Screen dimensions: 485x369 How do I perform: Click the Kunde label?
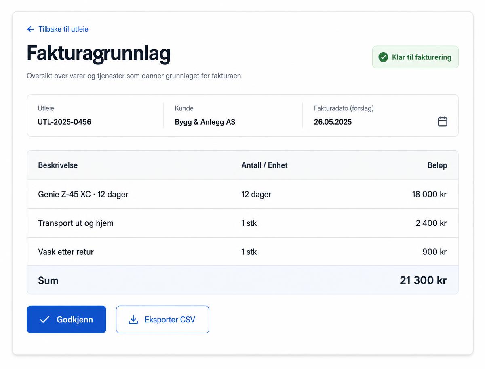(x=184, y=108)
